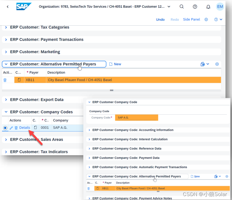Collapse Company Code: Alternative Permitted Payers section
Screen dimensions: 232x200
click(89, 176)
